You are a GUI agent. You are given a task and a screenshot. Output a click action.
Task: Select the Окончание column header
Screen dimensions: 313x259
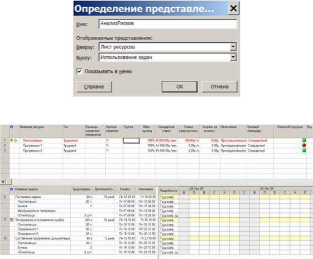tap(146, 190)
